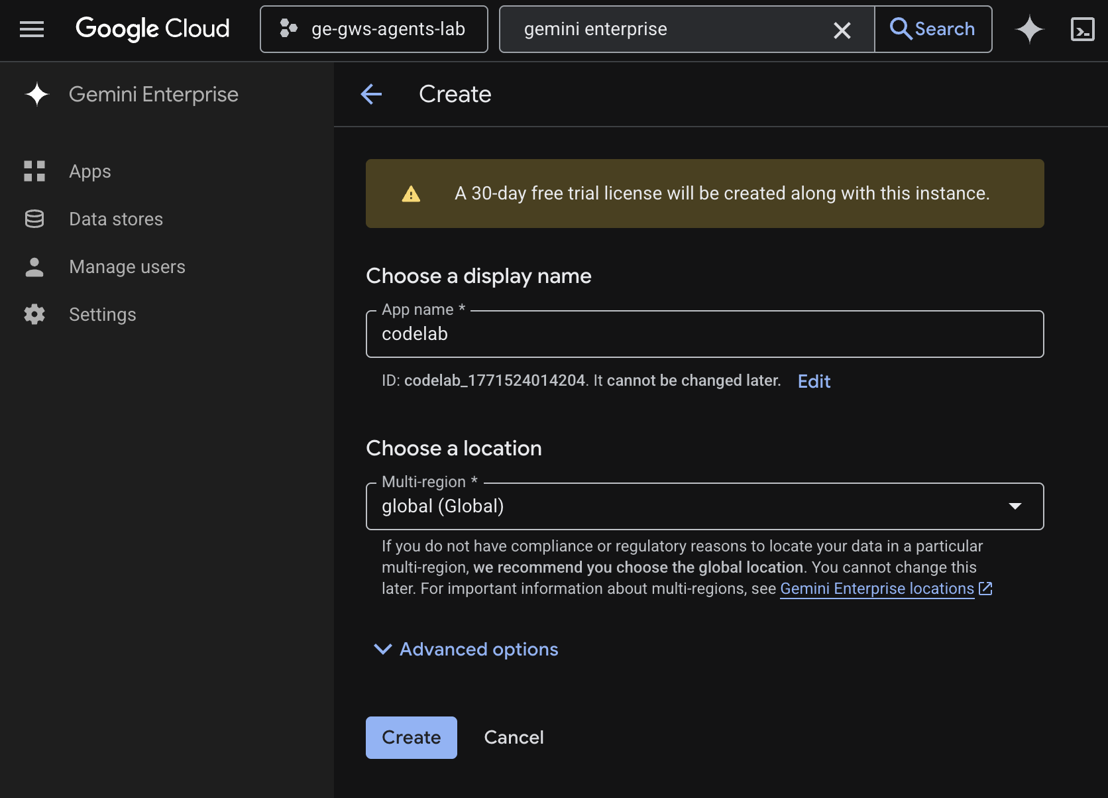Click the Search button

pyautogui.click(x=933, y=29)
